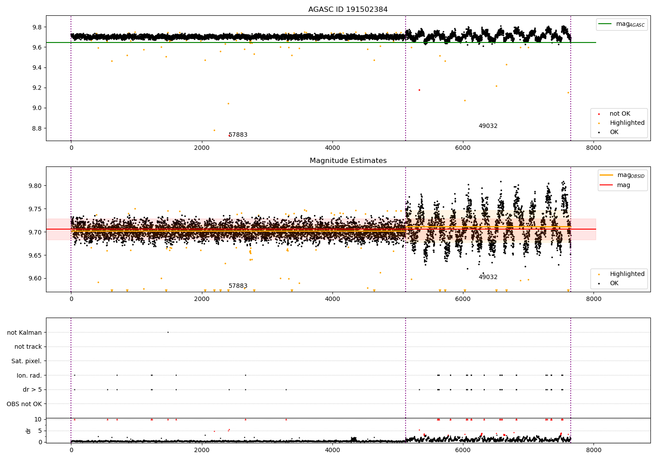
Task: Click the 9.65 tick on Magnitude Estimates y-axis
Action: pyautogui.click(x=35, y=255)
